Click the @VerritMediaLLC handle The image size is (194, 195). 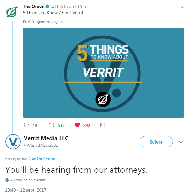(41, 145)
